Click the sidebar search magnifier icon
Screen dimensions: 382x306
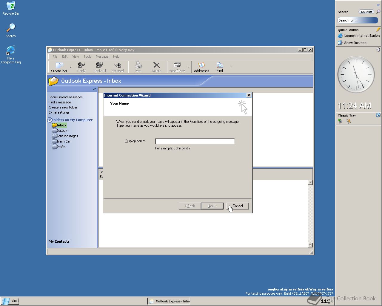click(x=378, y=12)
